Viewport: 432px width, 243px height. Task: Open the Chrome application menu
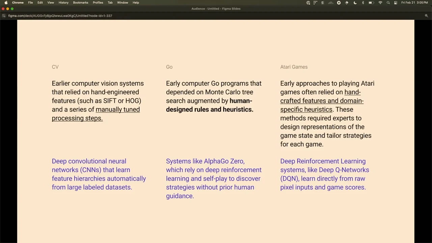pos(18,3)
